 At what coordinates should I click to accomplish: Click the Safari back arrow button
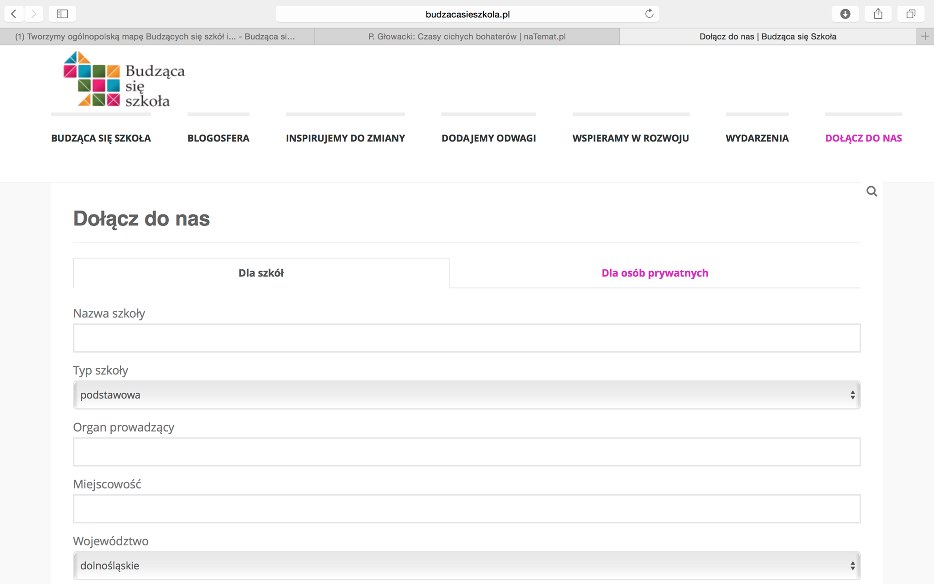14,14
